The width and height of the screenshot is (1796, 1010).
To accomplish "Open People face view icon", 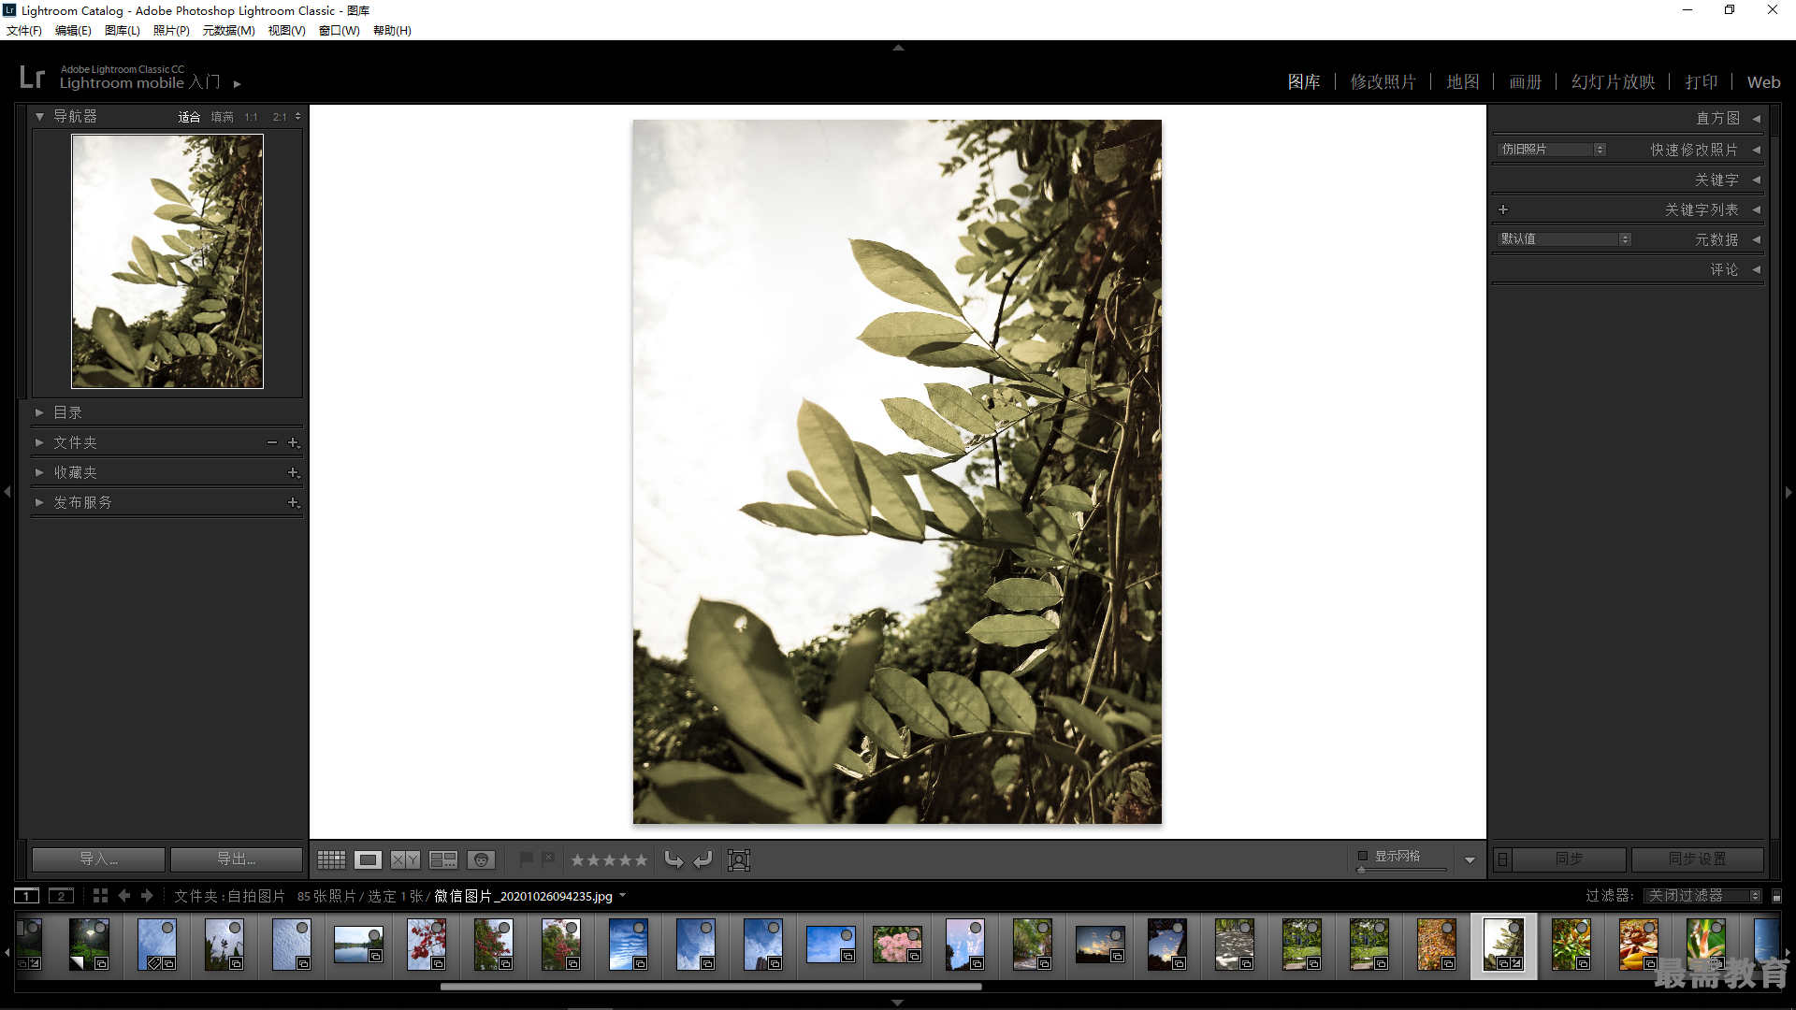I will pos(481,859).
